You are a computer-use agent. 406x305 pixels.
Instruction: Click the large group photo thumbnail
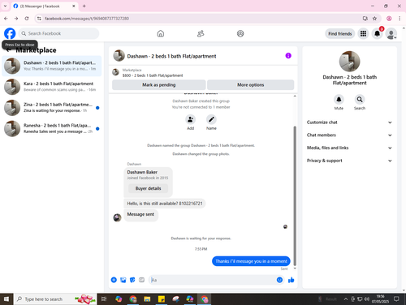coord(349,62)
